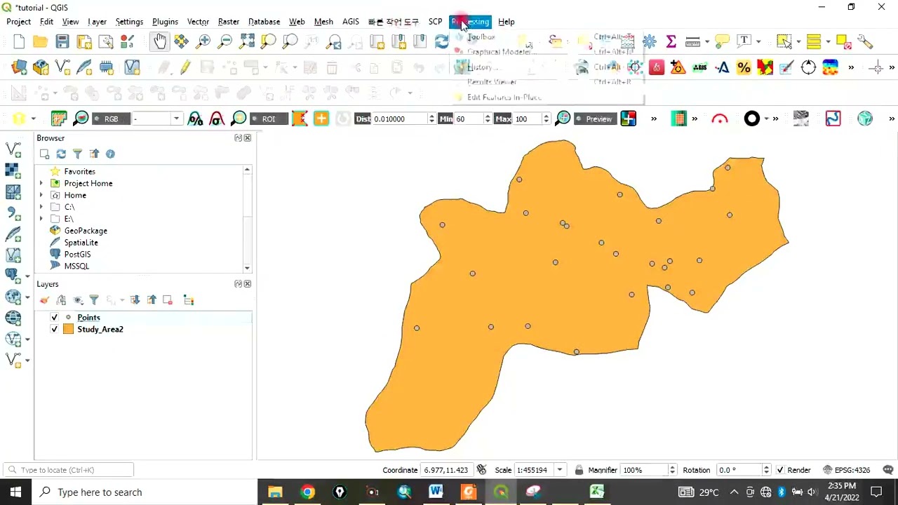Open the Text Annotation dropdown arrow
The image size is (898, 505).
coord(758,42)
